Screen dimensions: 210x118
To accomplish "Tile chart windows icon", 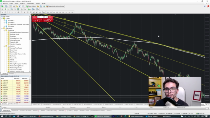I will (x=18, y=10).
